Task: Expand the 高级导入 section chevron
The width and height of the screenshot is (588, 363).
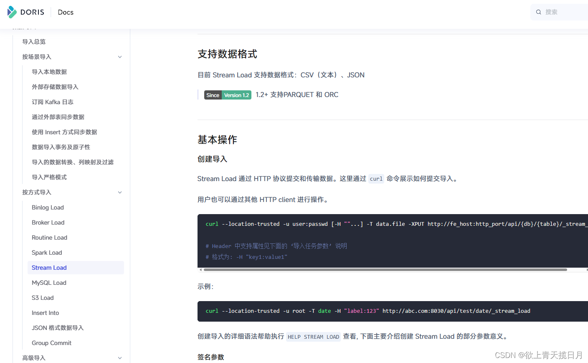Action: click(x=120, y=358)
